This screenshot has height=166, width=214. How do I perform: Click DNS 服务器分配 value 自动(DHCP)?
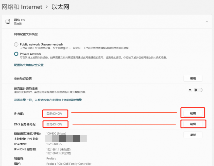(54, 124)
